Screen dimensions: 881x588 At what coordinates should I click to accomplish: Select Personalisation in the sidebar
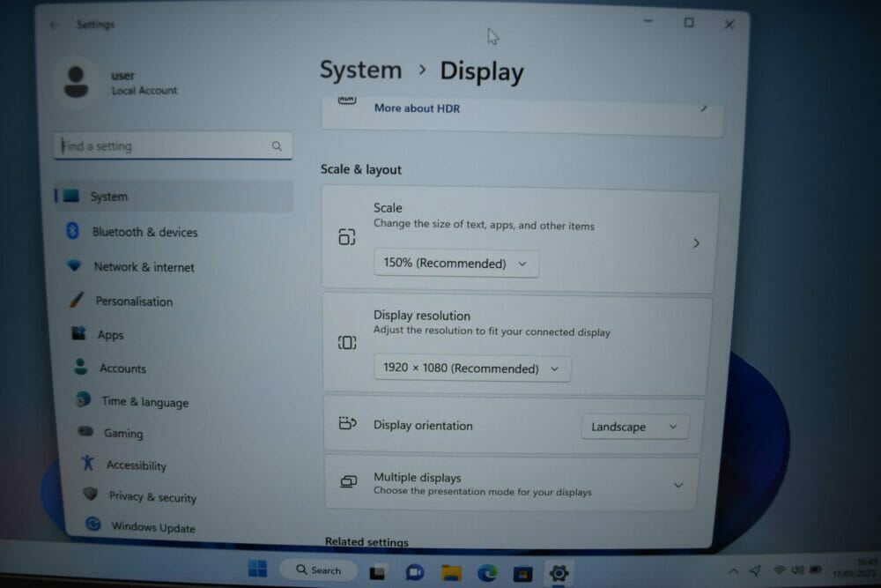pos(134,301)
